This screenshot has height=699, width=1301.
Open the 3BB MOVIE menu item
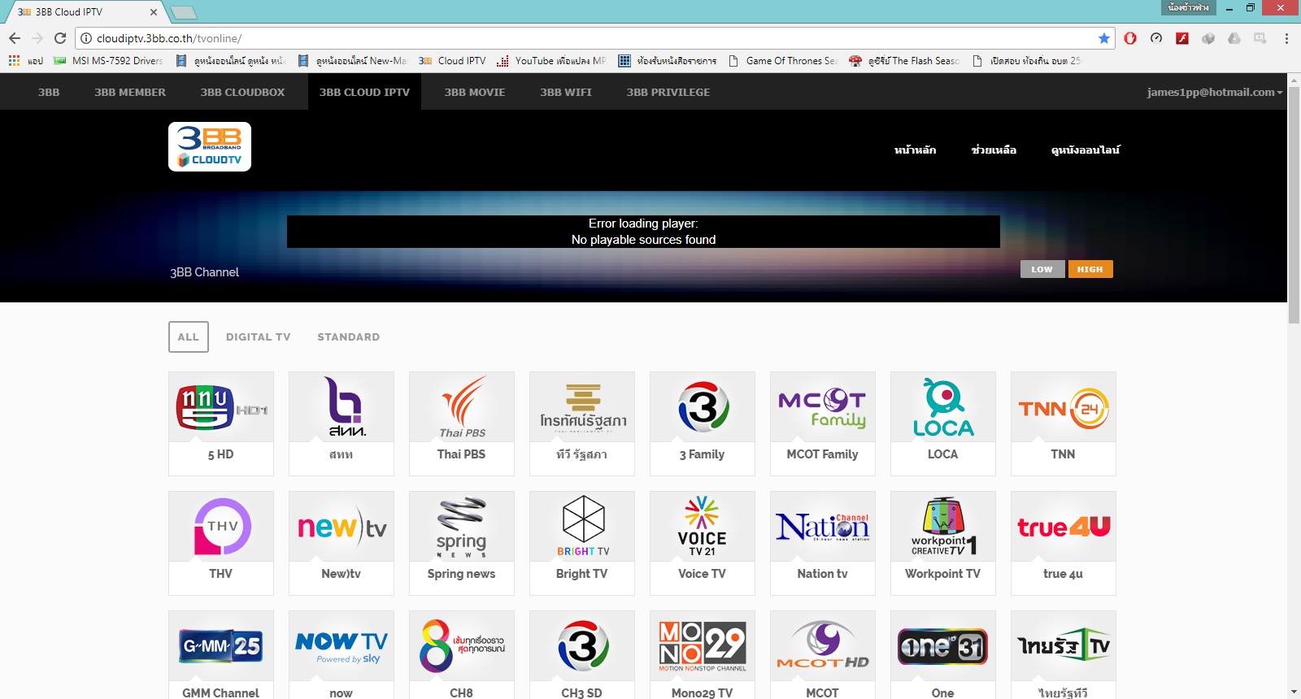pyautogui.click(x=475, y=92)
